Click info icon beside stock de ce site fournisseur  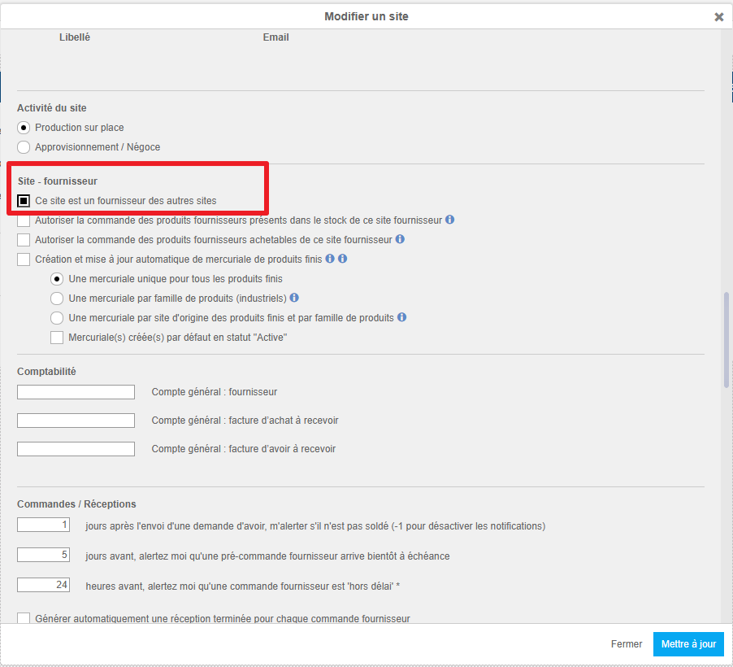click(449, 220)
